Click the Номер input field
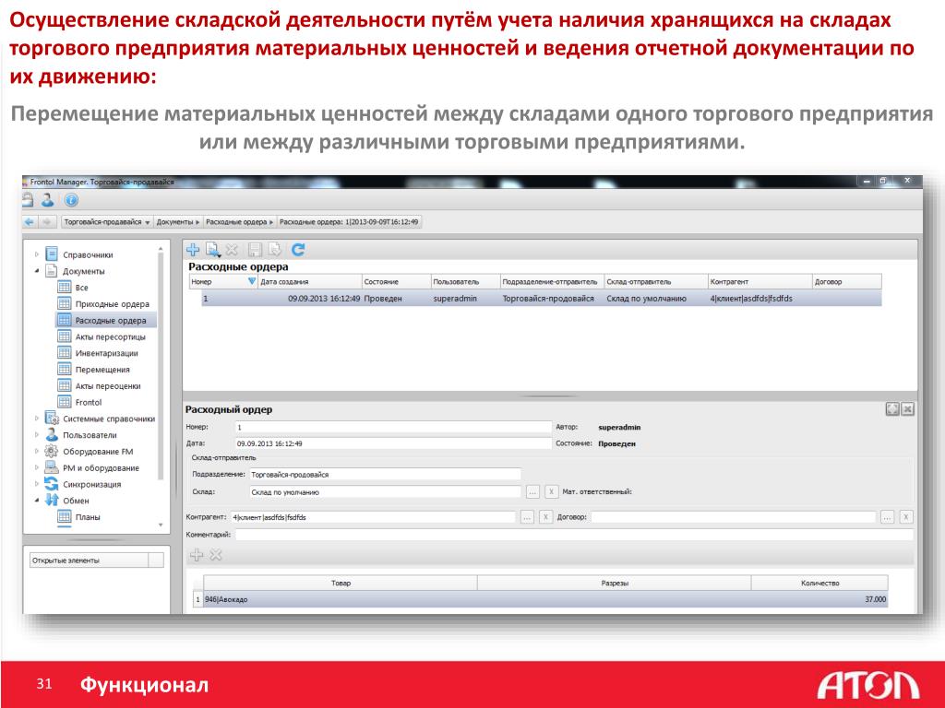 [x=393, y=427]
